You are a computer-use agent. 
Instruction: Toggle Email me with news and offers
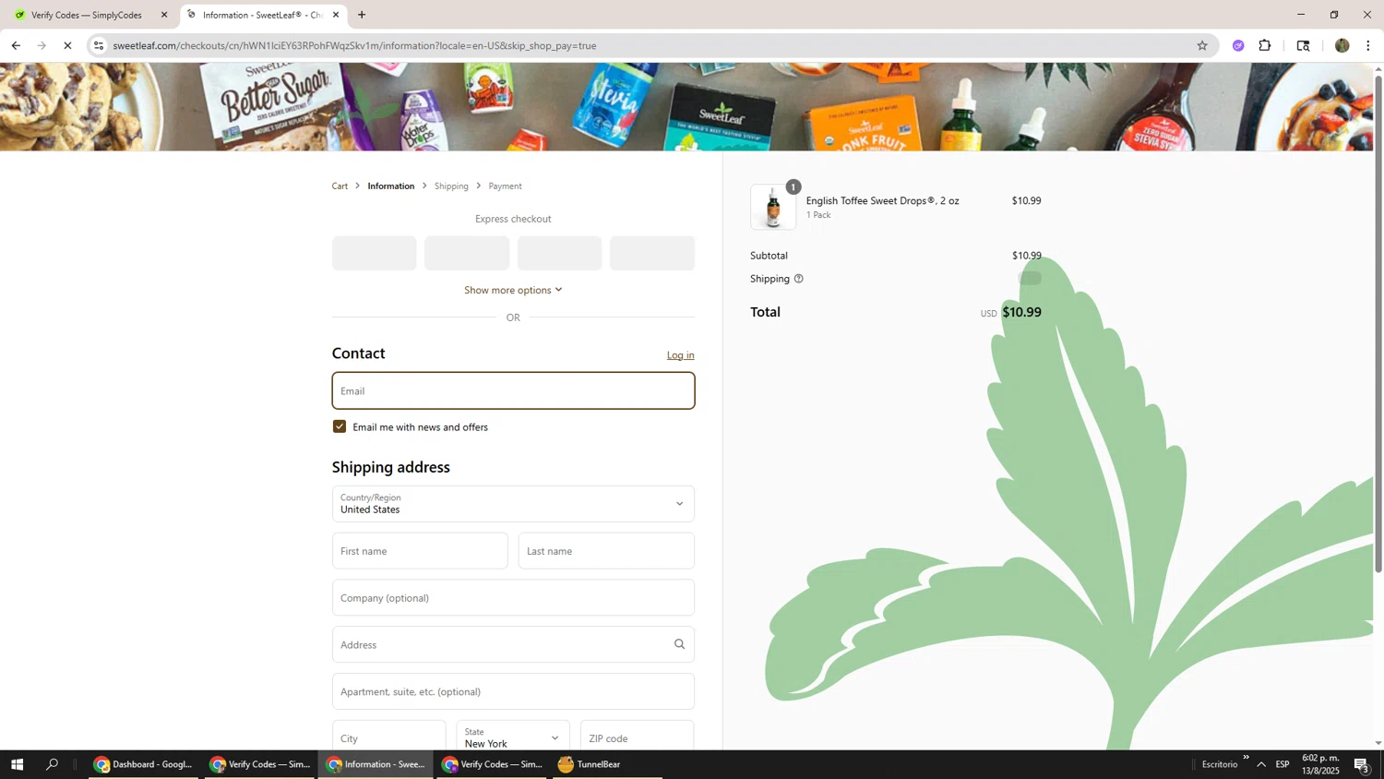[x=340, y=426]
